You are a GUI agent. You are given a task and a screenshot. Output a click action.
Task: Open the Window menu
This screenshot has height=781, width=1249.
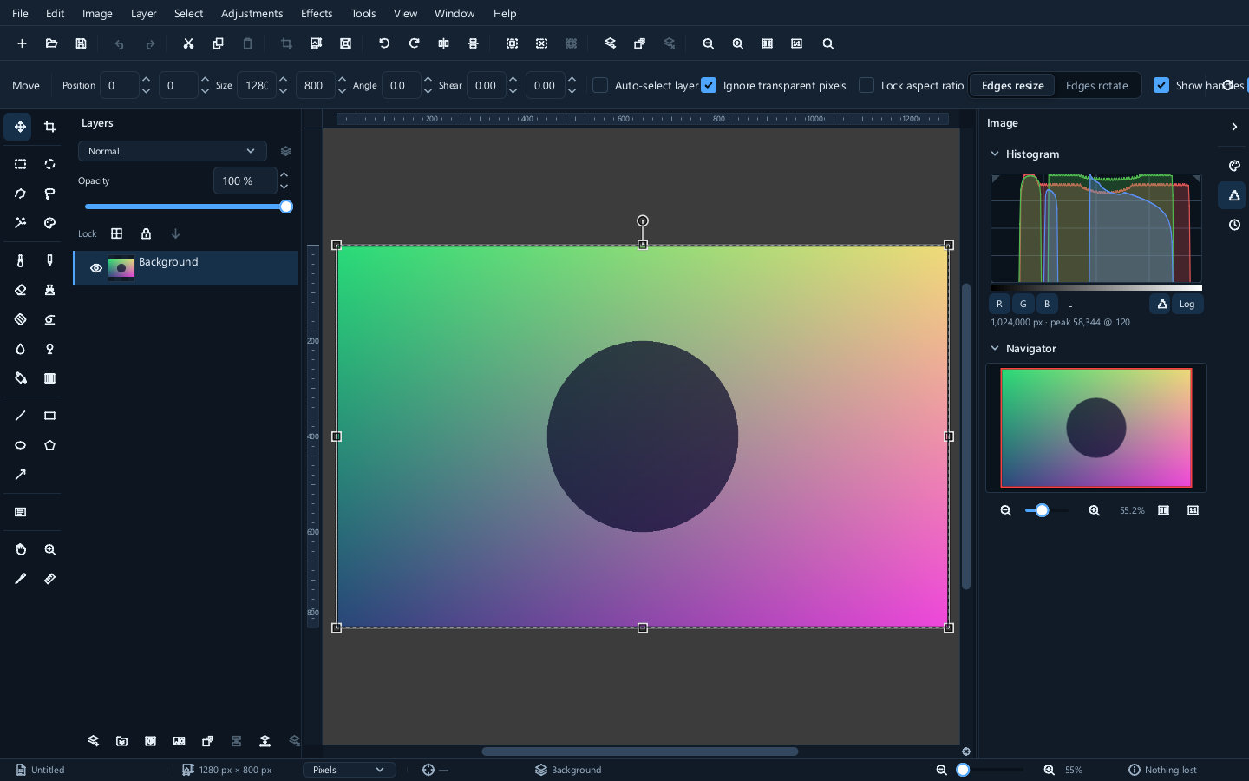click(x=454, y=13)
